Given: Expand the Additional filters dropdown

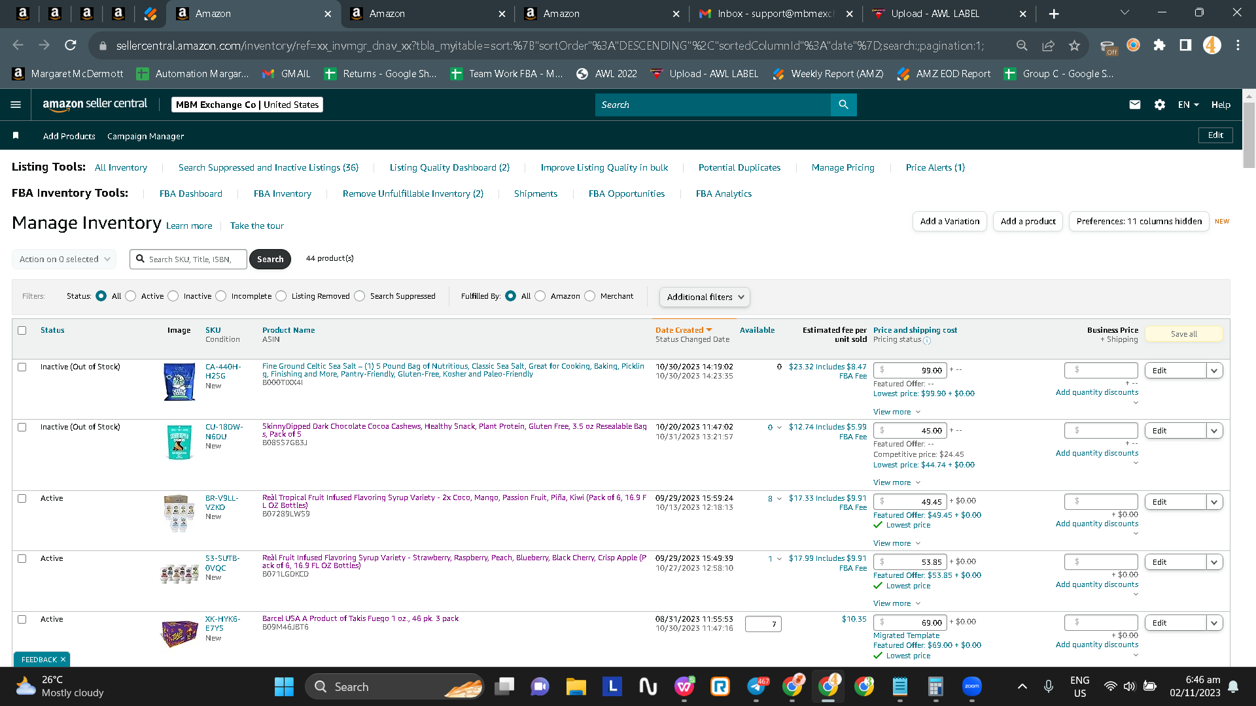Looking at the screenshot, I should coord(705,297).
